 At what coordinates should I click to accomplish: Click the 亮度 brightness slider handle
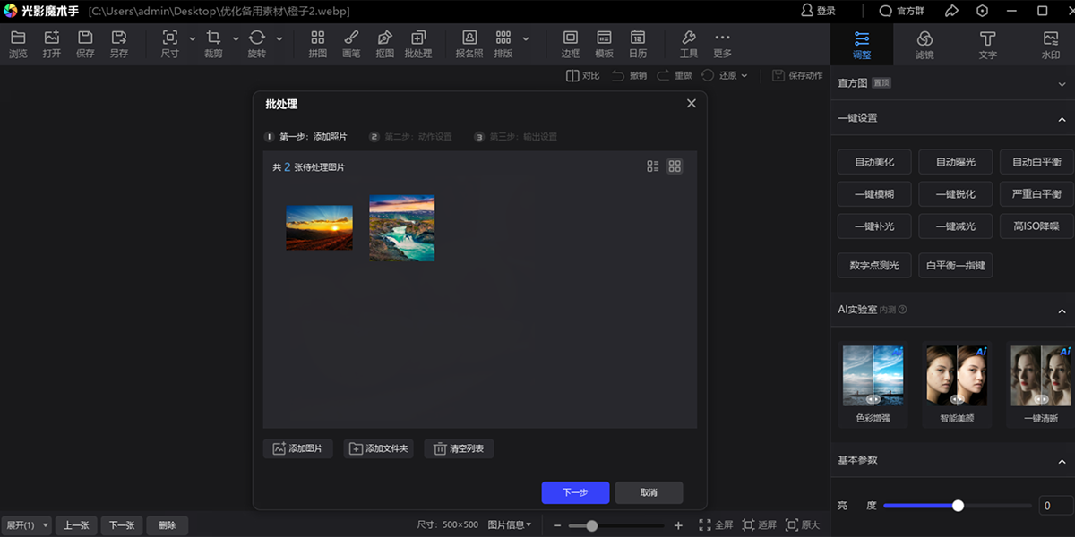click(958, 506)
